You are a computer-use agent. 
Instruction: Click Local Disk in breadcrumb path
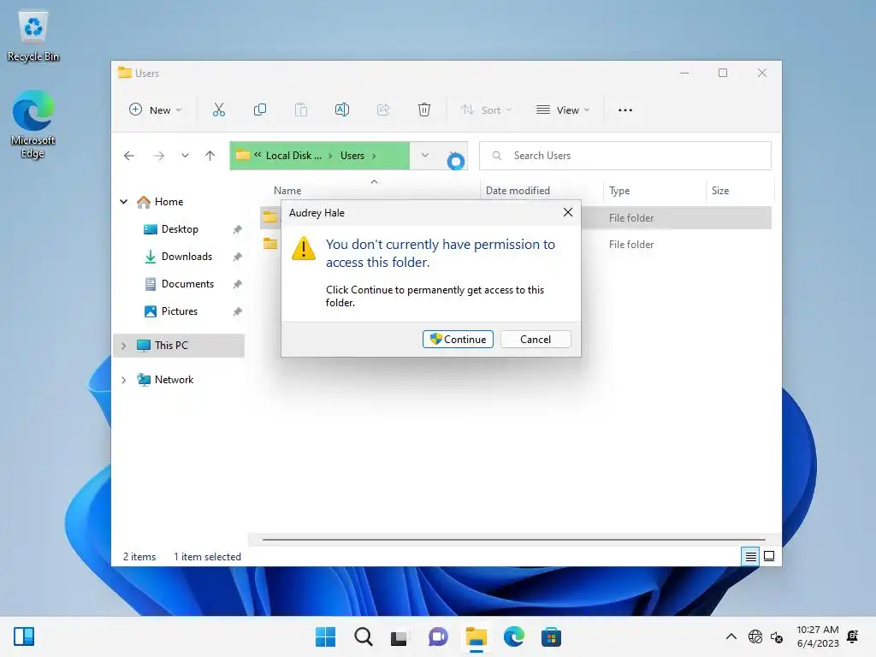click(x=293, y=156)
